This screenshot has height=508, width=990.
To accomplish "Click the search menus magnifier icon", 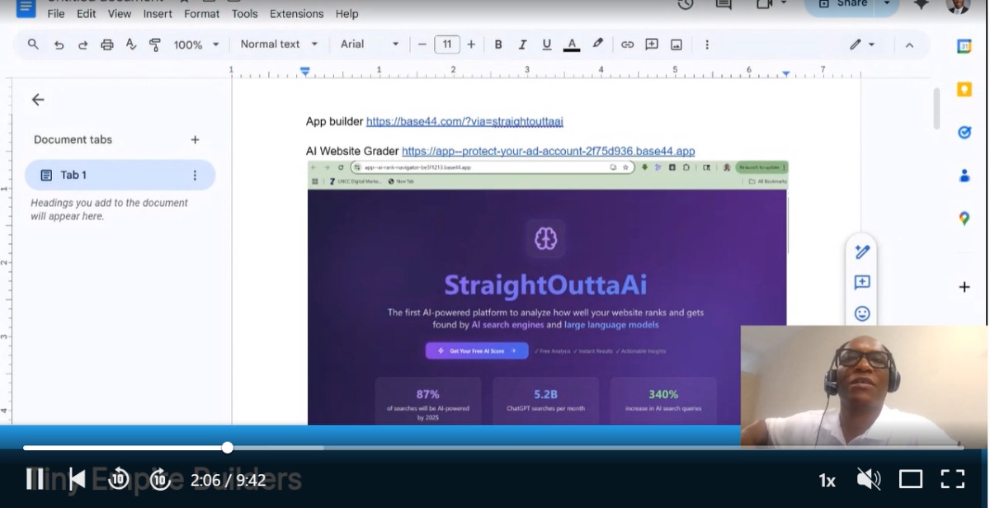I will [33, 45].
